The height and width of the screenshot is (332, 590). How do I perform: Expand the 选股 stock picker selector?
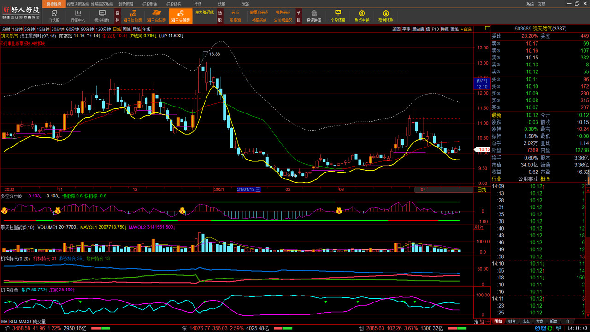[x=220, y=16]
